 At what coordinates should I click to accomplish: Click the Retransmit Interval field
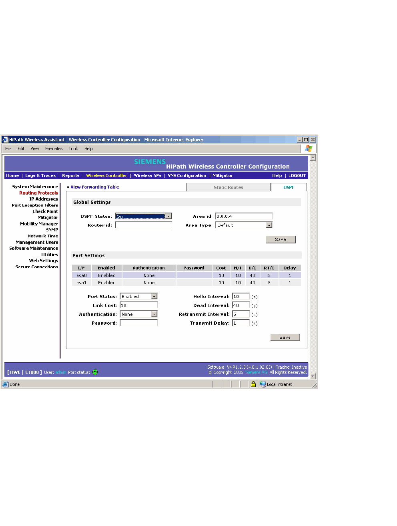pos(241,314)
